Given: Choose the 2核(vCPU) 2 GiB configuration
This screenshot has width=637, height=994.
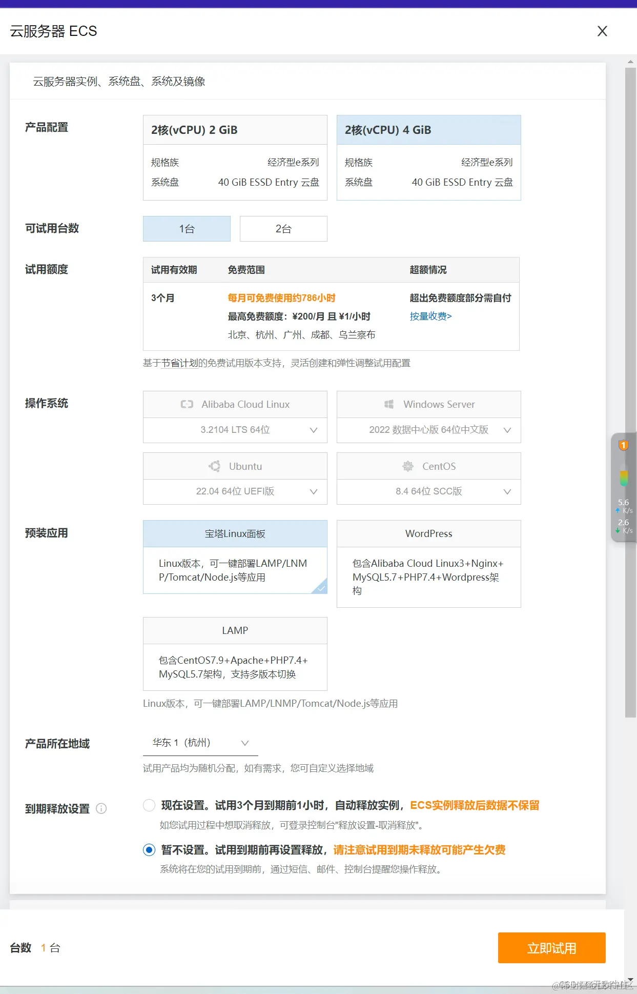Looking at the screenshot, I should (x=235, y=157).
